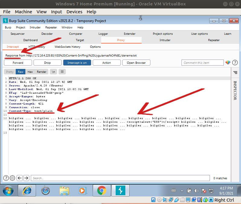The width and height of the screenshot is (241, 204).
Task: Toggle the Intercept is on button
Action: click(77, 63)
